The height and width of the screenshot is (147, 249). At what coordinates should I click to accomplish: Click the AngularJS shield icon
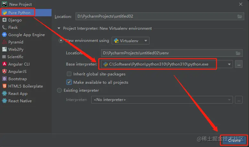pos(4,71)
